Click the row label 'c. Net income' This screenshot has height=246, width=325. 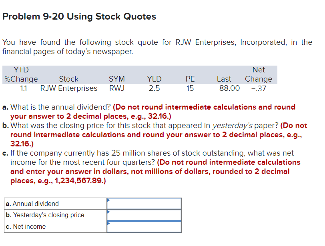pos(26,226)
